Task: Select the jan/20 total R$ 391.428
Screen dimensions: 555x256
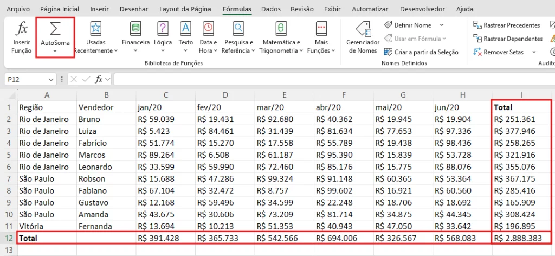Action: tap(165, 238)
